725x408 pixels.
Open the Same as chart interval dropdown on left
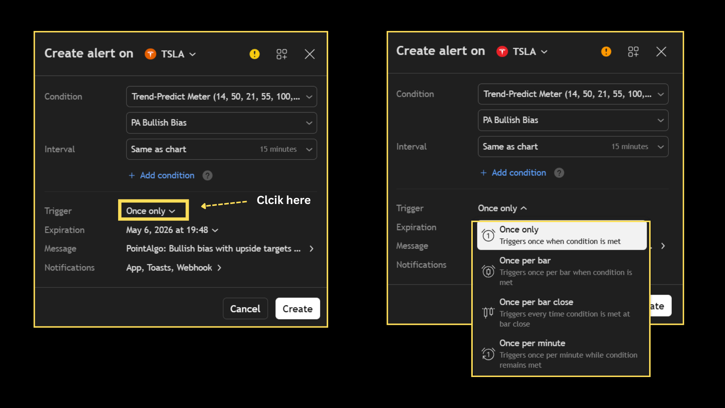click(x=221, y=149)
